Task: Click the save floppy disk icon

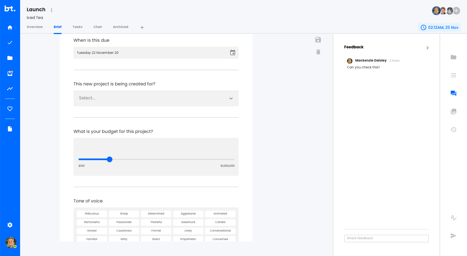Action: pos(318,40)
